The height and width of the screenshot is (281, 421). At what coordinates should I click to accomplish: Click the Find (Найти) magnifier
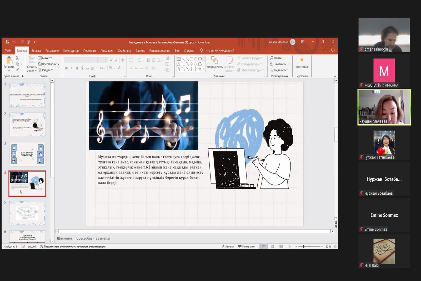[x=276, y=58]
